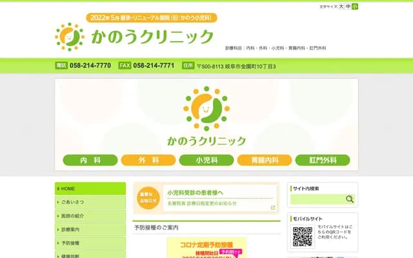Open the 肛門外科 department button

(x=323, y=160)
